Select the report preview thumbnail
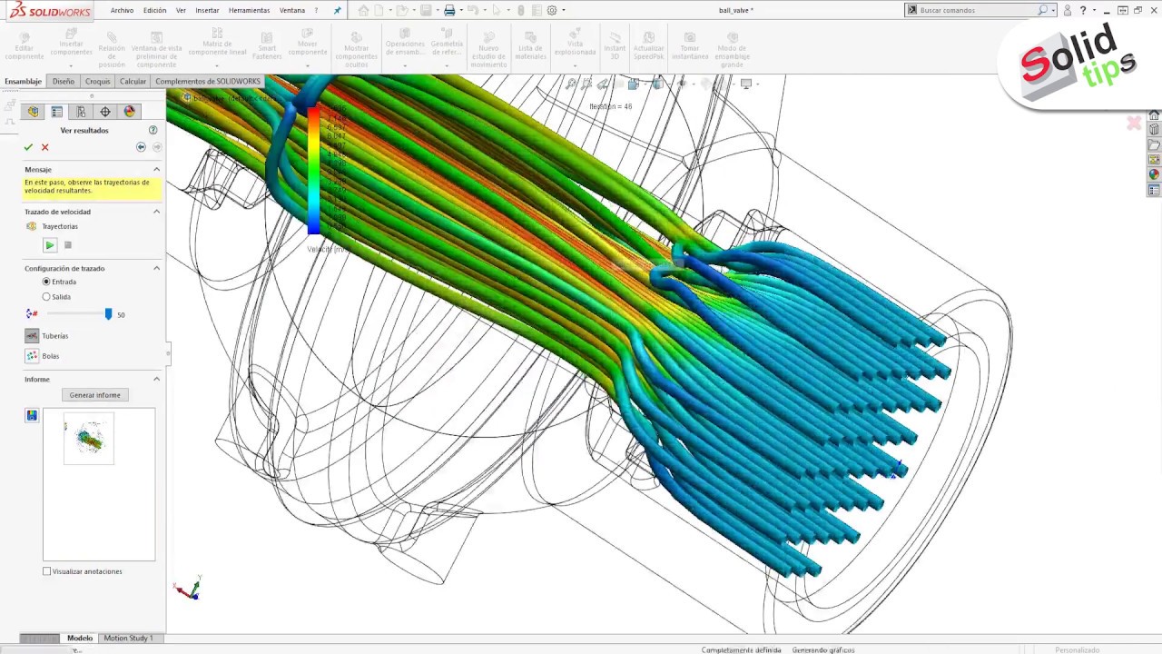Screen dimensions: 1162x654 (89, 439)
